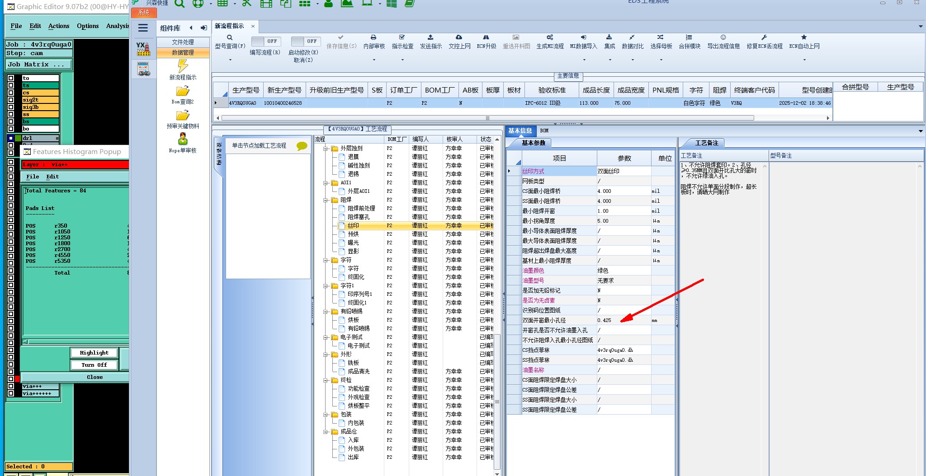This screenshot has height=476, width=926.
Task: Collapse the 组件库 panel with left arrow
Action: pos(191,28)
